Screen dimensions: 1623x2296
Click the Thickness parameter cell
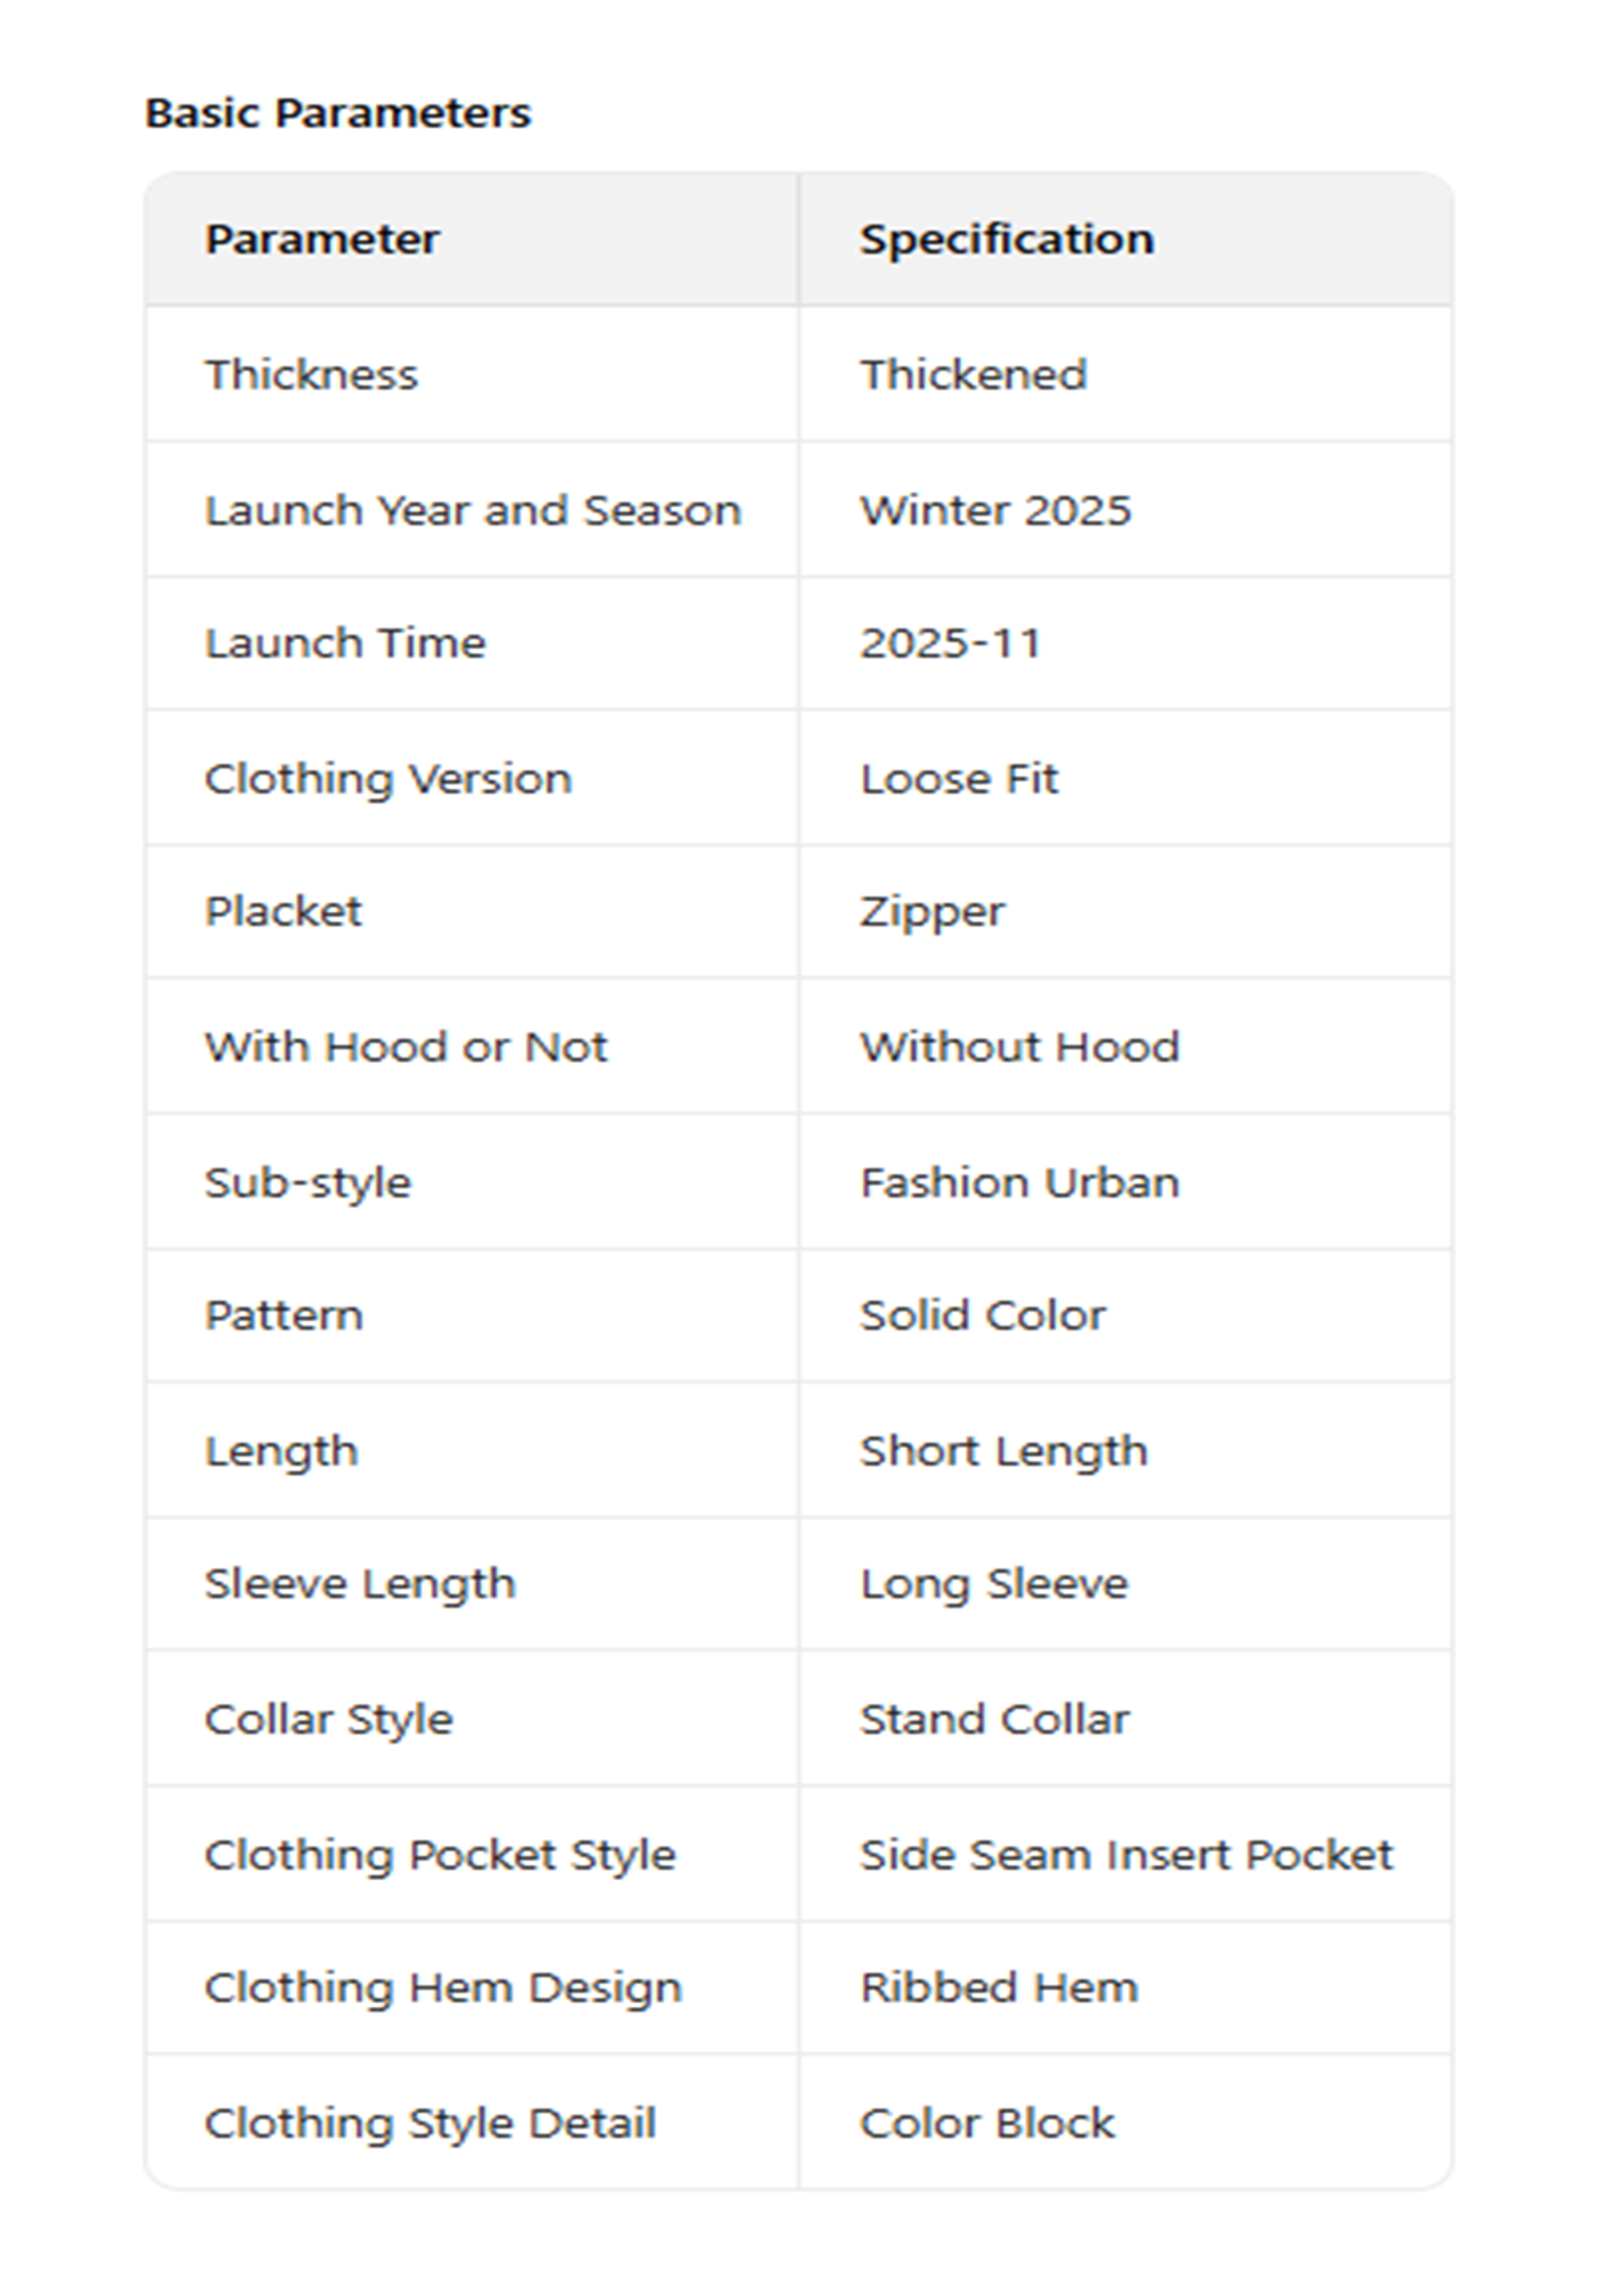pos(311,375)
